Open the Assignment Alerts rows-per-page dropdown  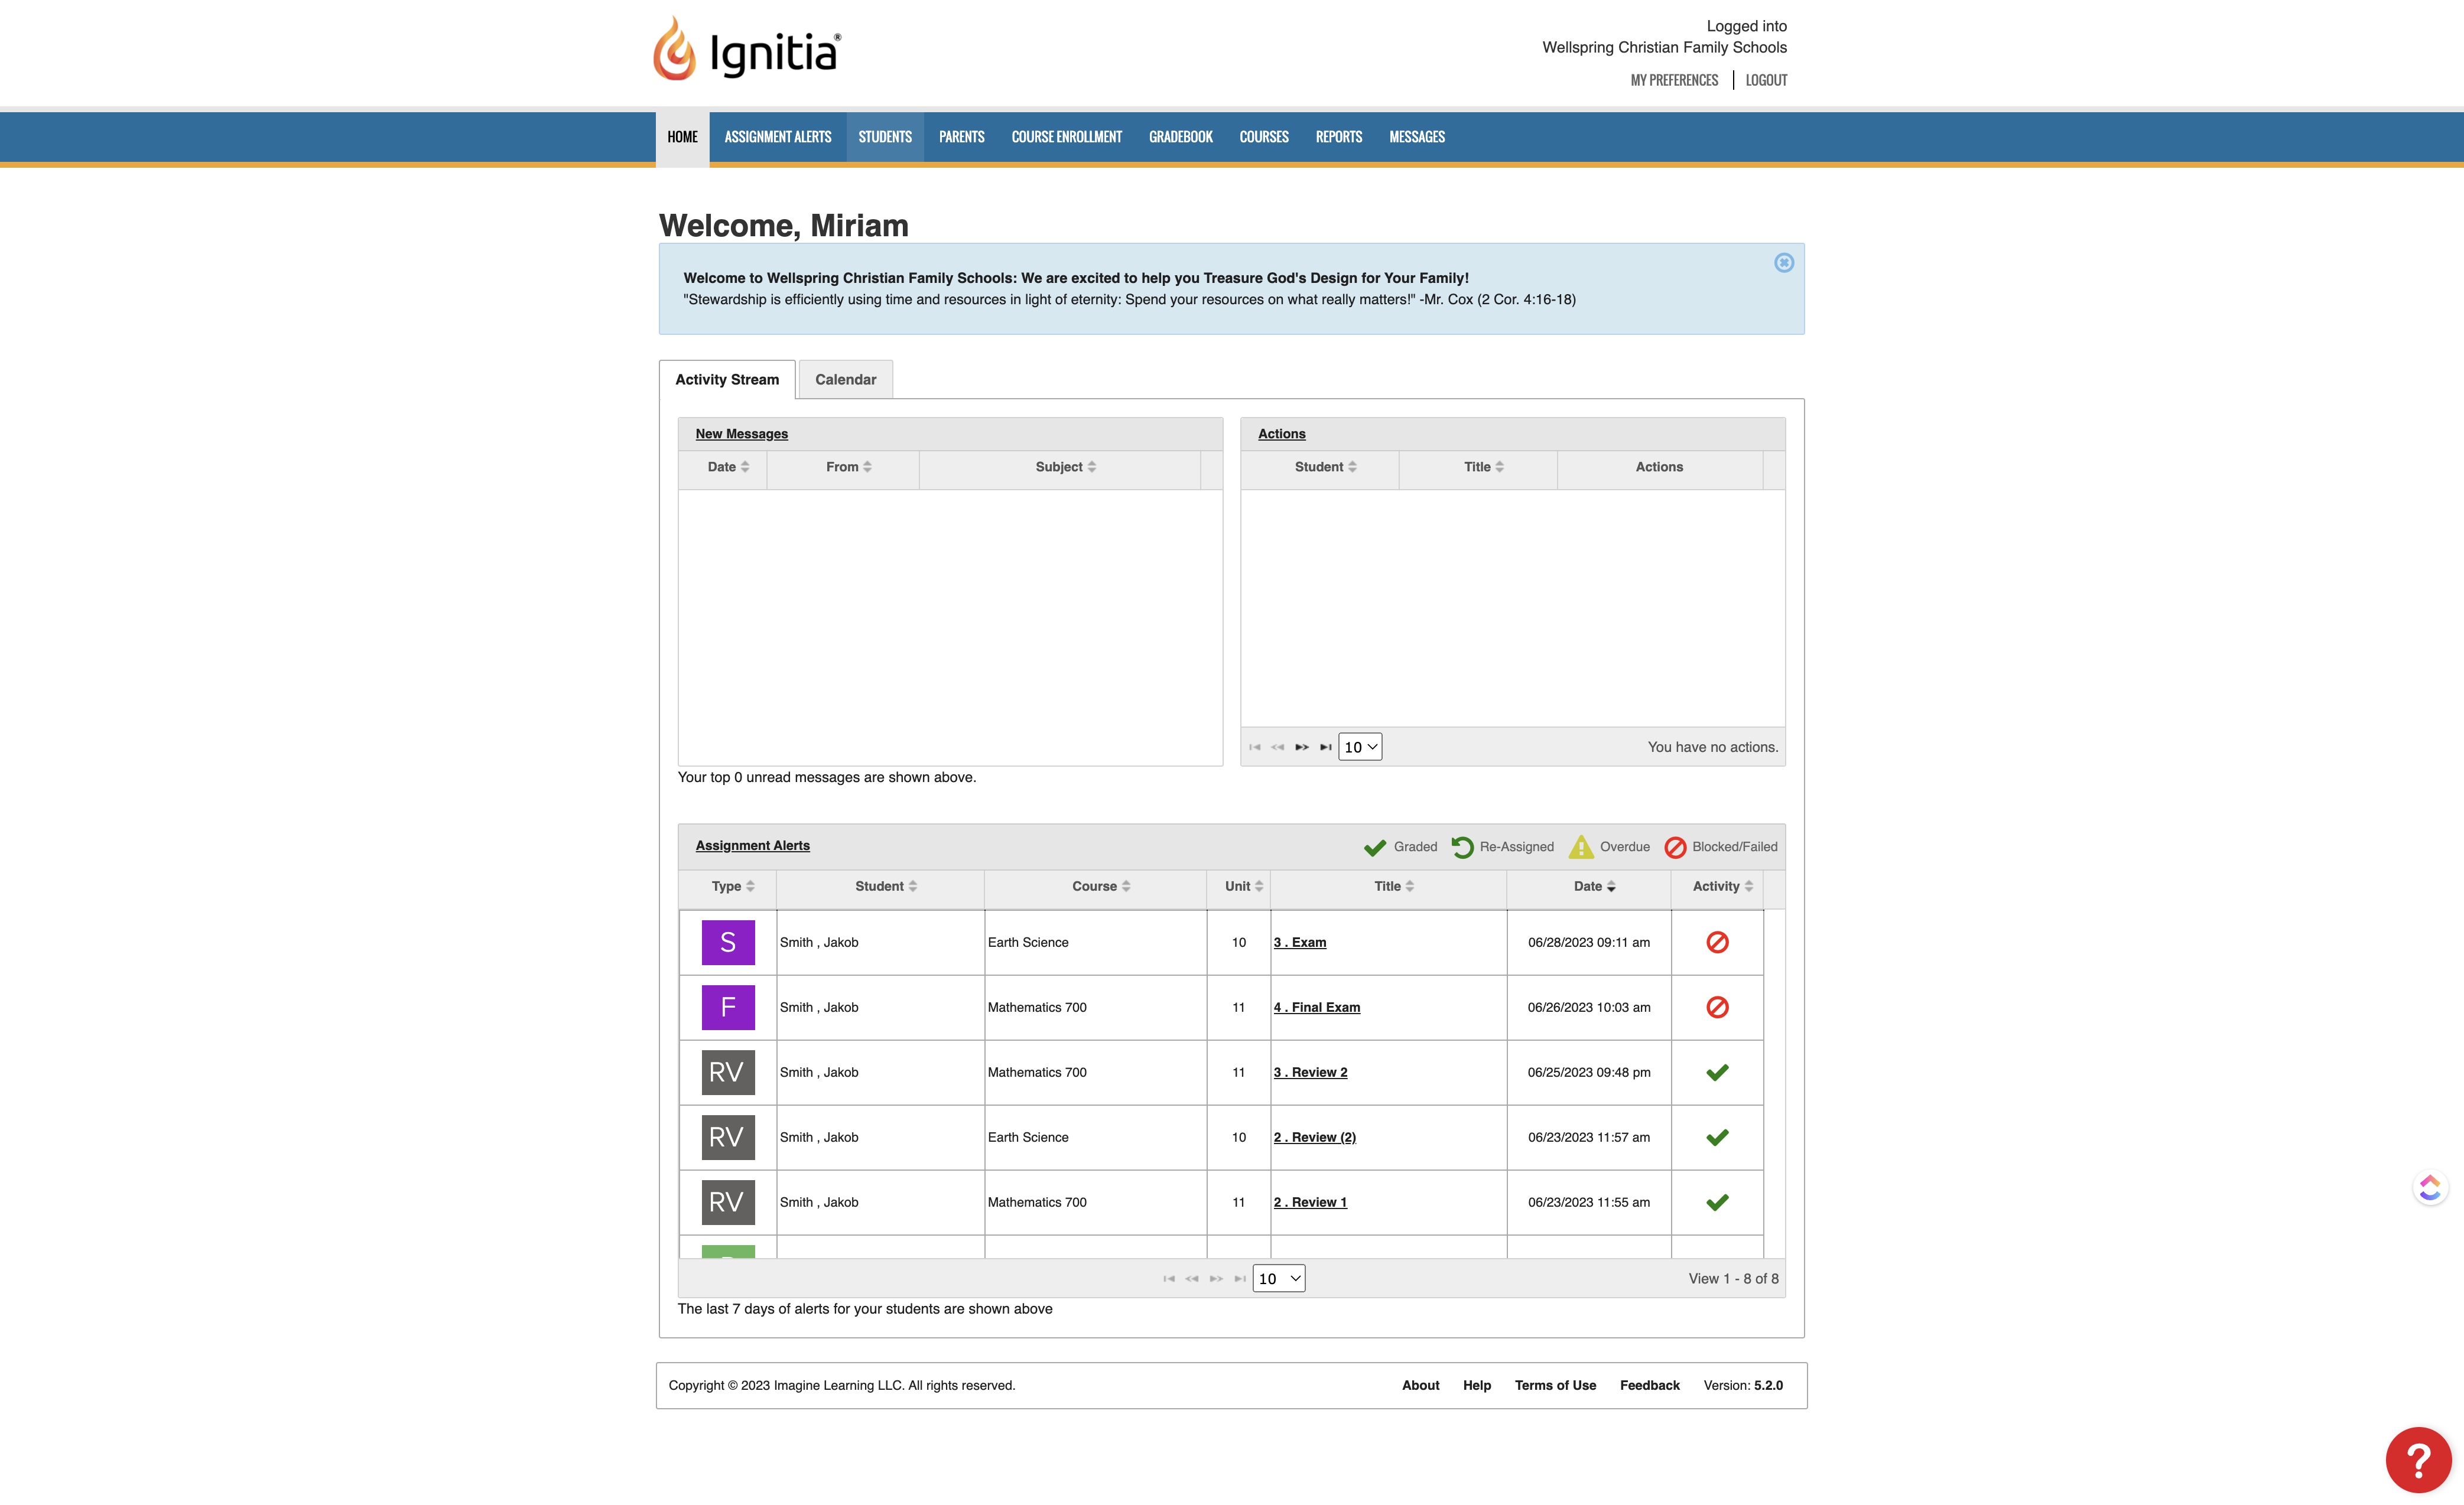[1279, 1279]
